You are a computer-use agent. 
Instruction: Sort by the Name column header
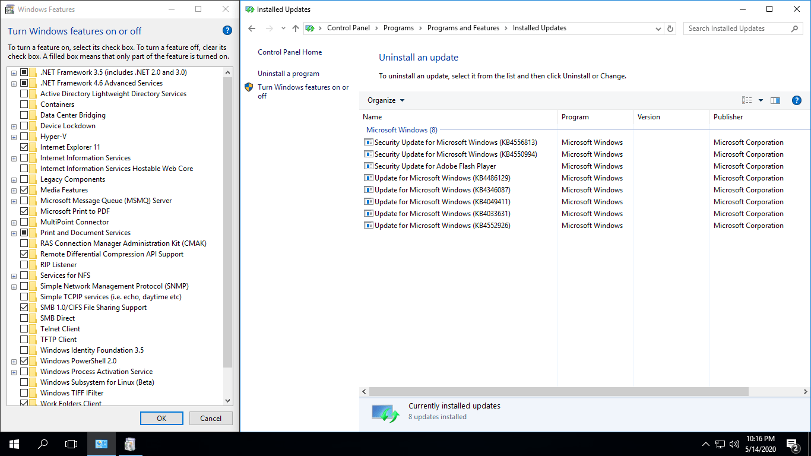pyautogui.click(x=458, y=117)
